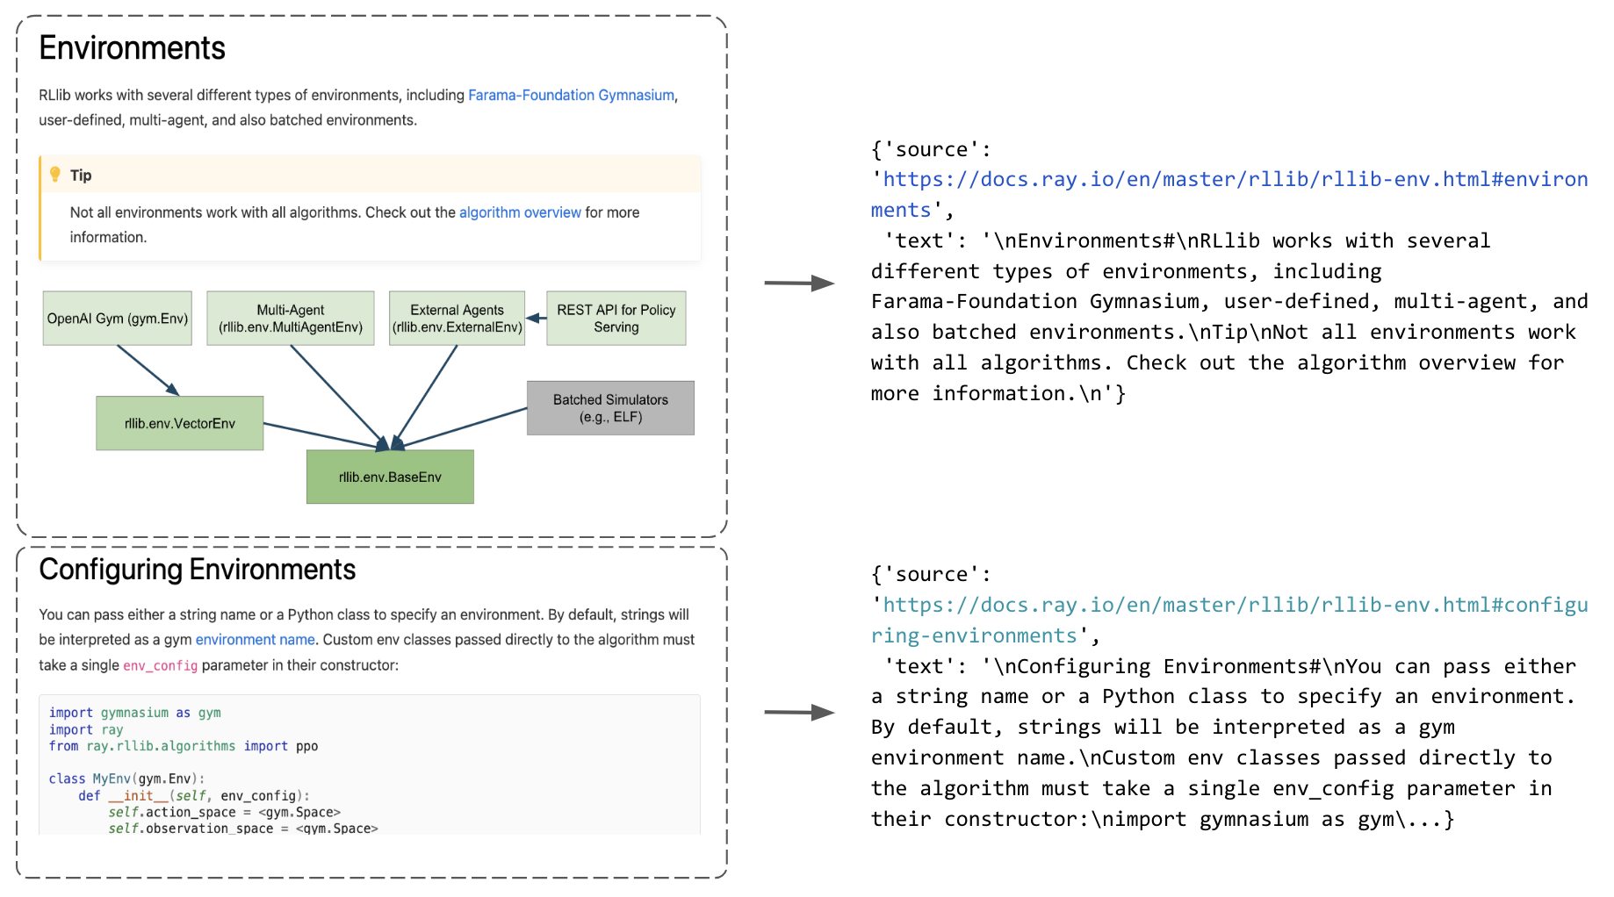Click the 'from ray.rllib.algorithms import ppo' line
Image resolution: width=1614 pixels, height=897 pixels.
tap(184, 746)
